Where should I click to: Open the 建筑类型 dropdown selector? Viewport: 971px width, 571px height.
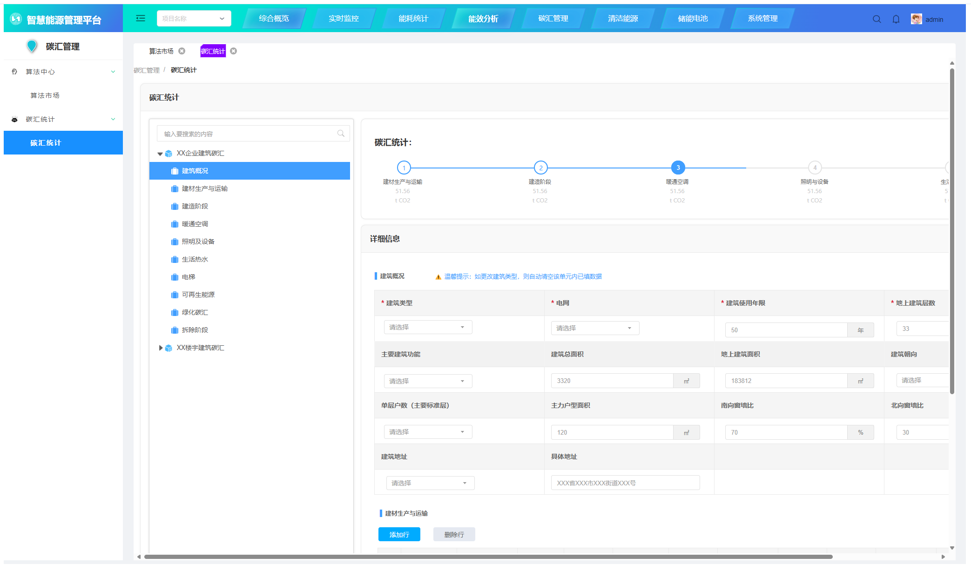click(428, 327)
